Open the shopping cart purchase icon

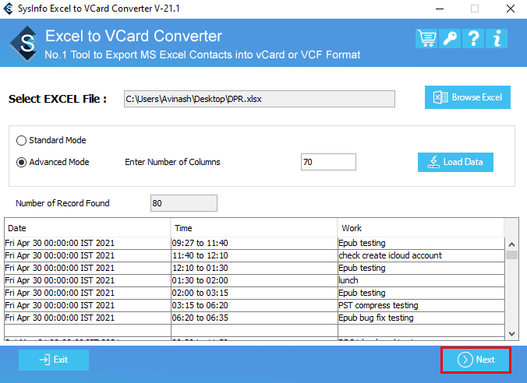426,39
